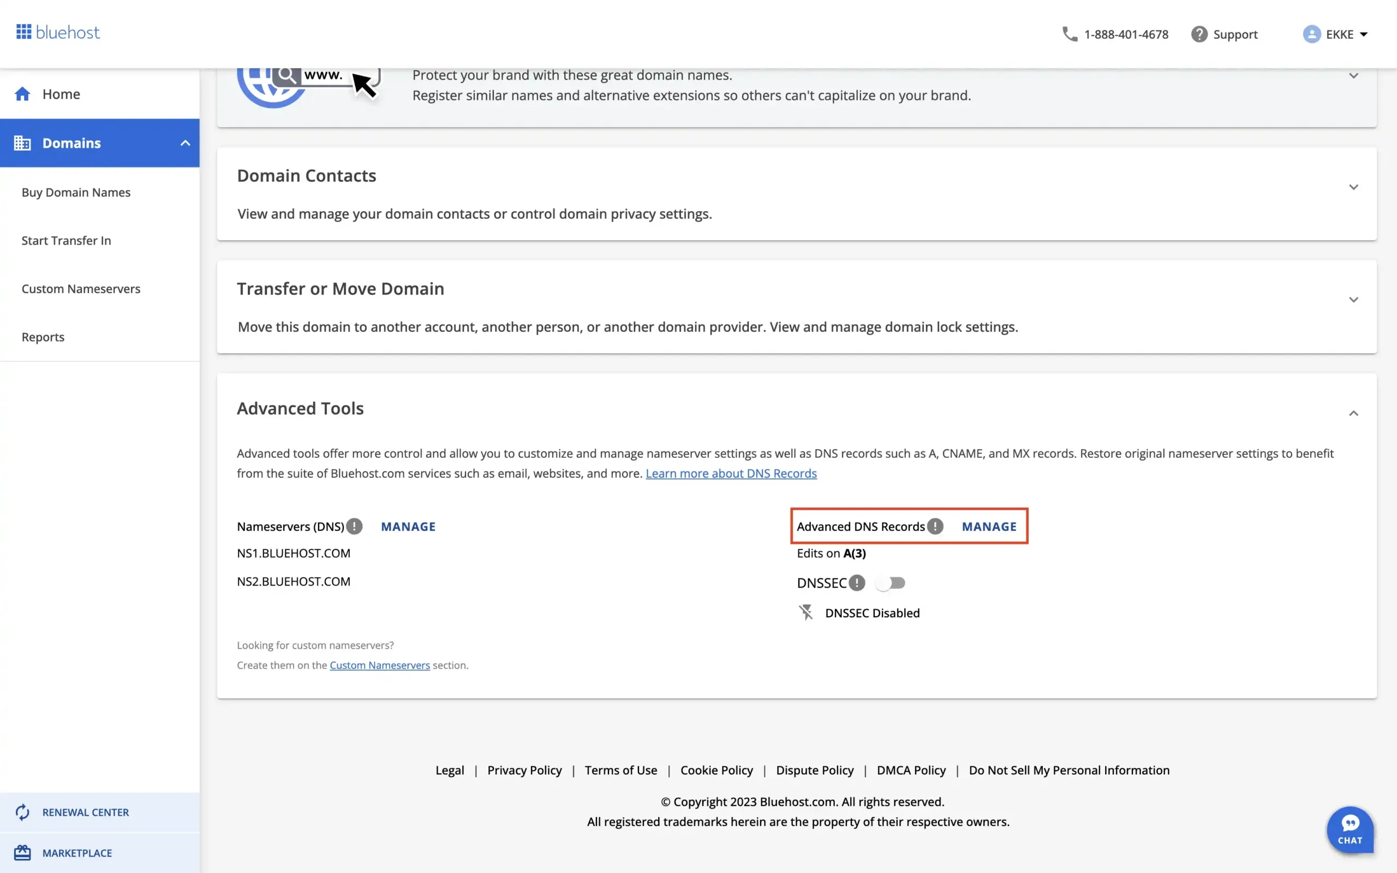Open Learn more about DNS Records
This screenshot has height=873, width=1397.
click(x=731, y=473)
